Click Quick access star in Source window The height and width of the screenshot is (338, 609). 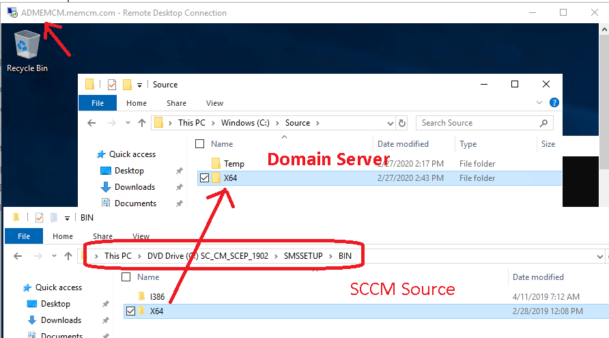click(x=101, y=154)
